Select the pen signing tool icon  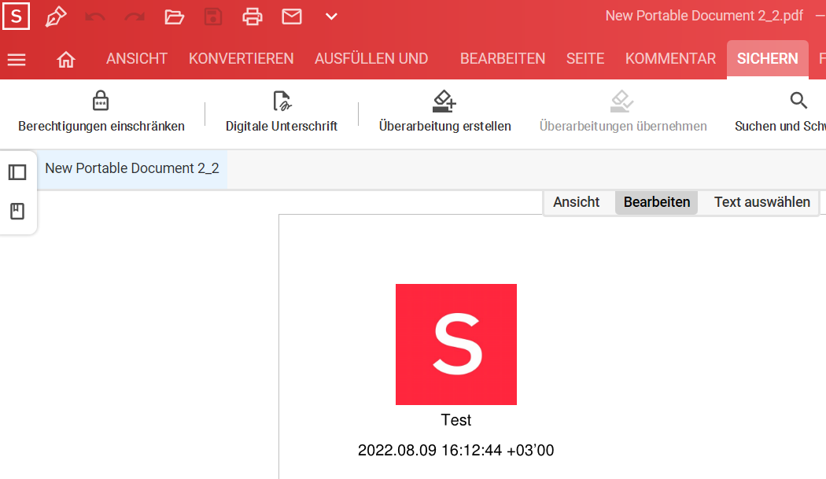pos(55,17)
